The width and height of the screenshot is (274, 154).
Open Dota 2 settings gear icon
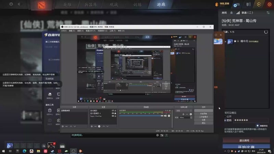11,4
